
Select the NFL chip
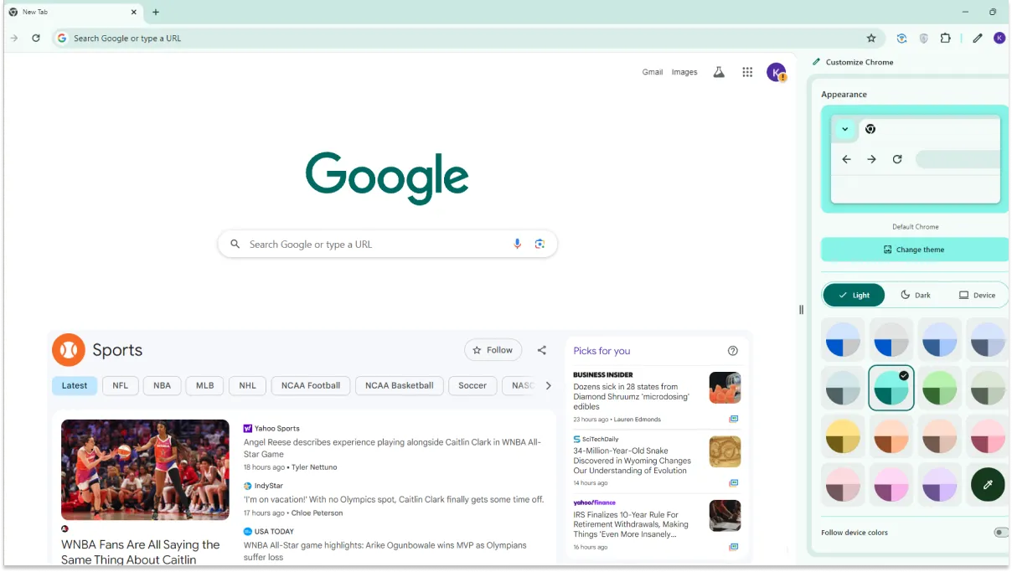[121, 385]
